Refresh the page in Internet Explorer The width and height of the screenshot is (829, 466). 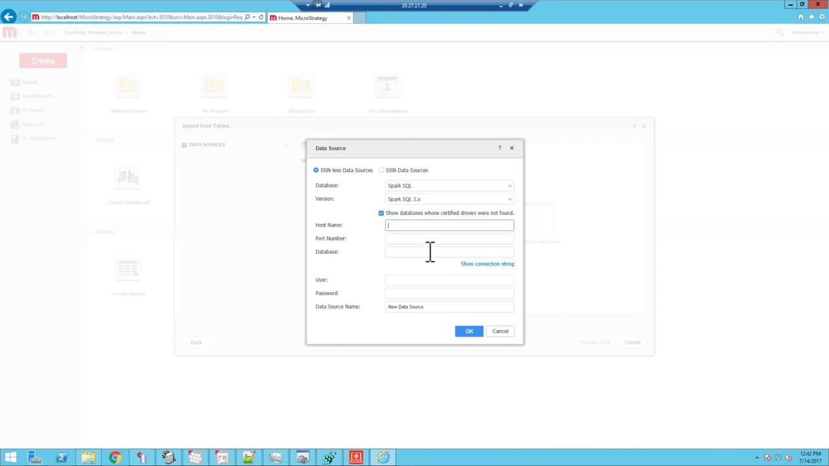(x=261, y=17)
